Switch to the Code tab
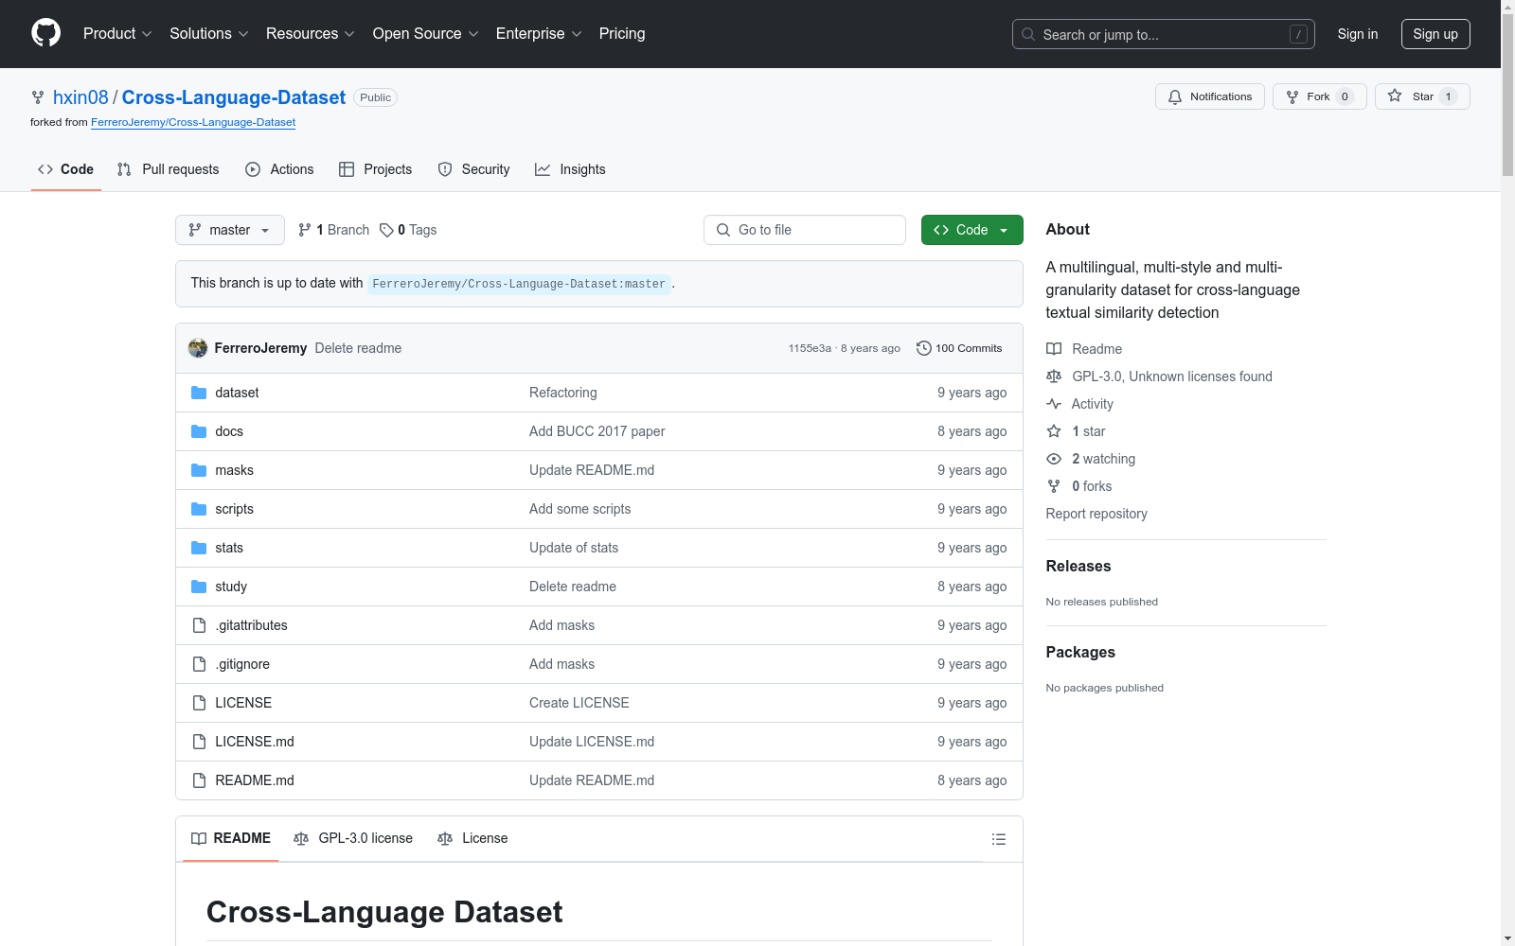Screen dimensions: 1515x946 66,169
